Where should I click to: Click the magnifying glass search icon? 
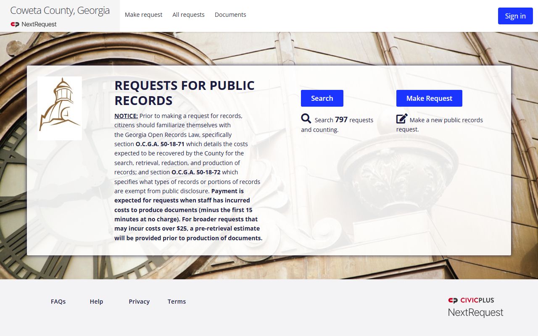306,119
